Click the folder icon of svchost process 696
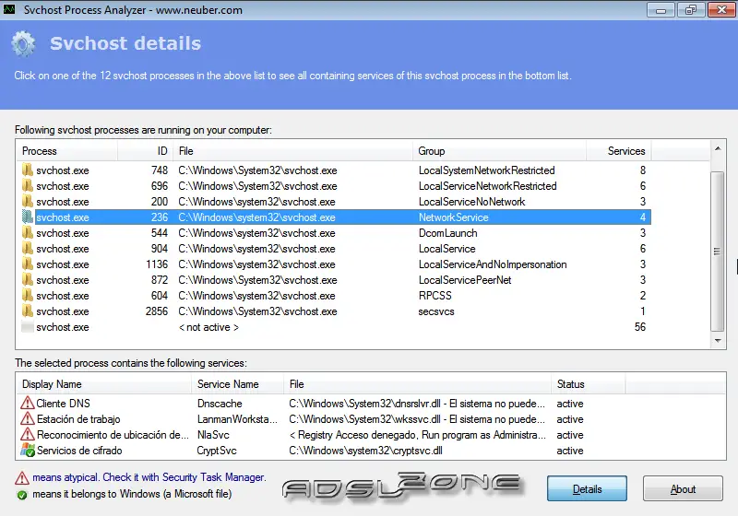Screen dimensions: 738x516 pyautogui.click(x=28, y=185)
